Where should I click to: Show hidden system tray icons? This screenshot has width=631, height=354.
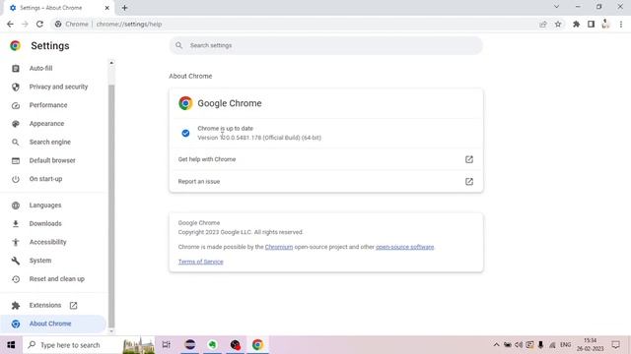496,345
